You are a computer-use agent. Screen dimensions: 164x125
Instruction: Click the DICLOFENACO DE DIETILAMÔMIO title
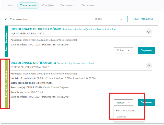tap(36, 29)
